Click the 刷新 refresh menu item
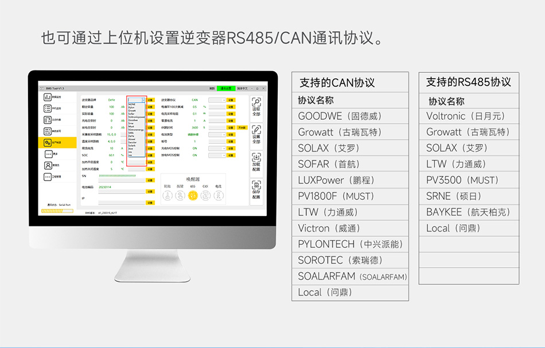 point(213,89)
